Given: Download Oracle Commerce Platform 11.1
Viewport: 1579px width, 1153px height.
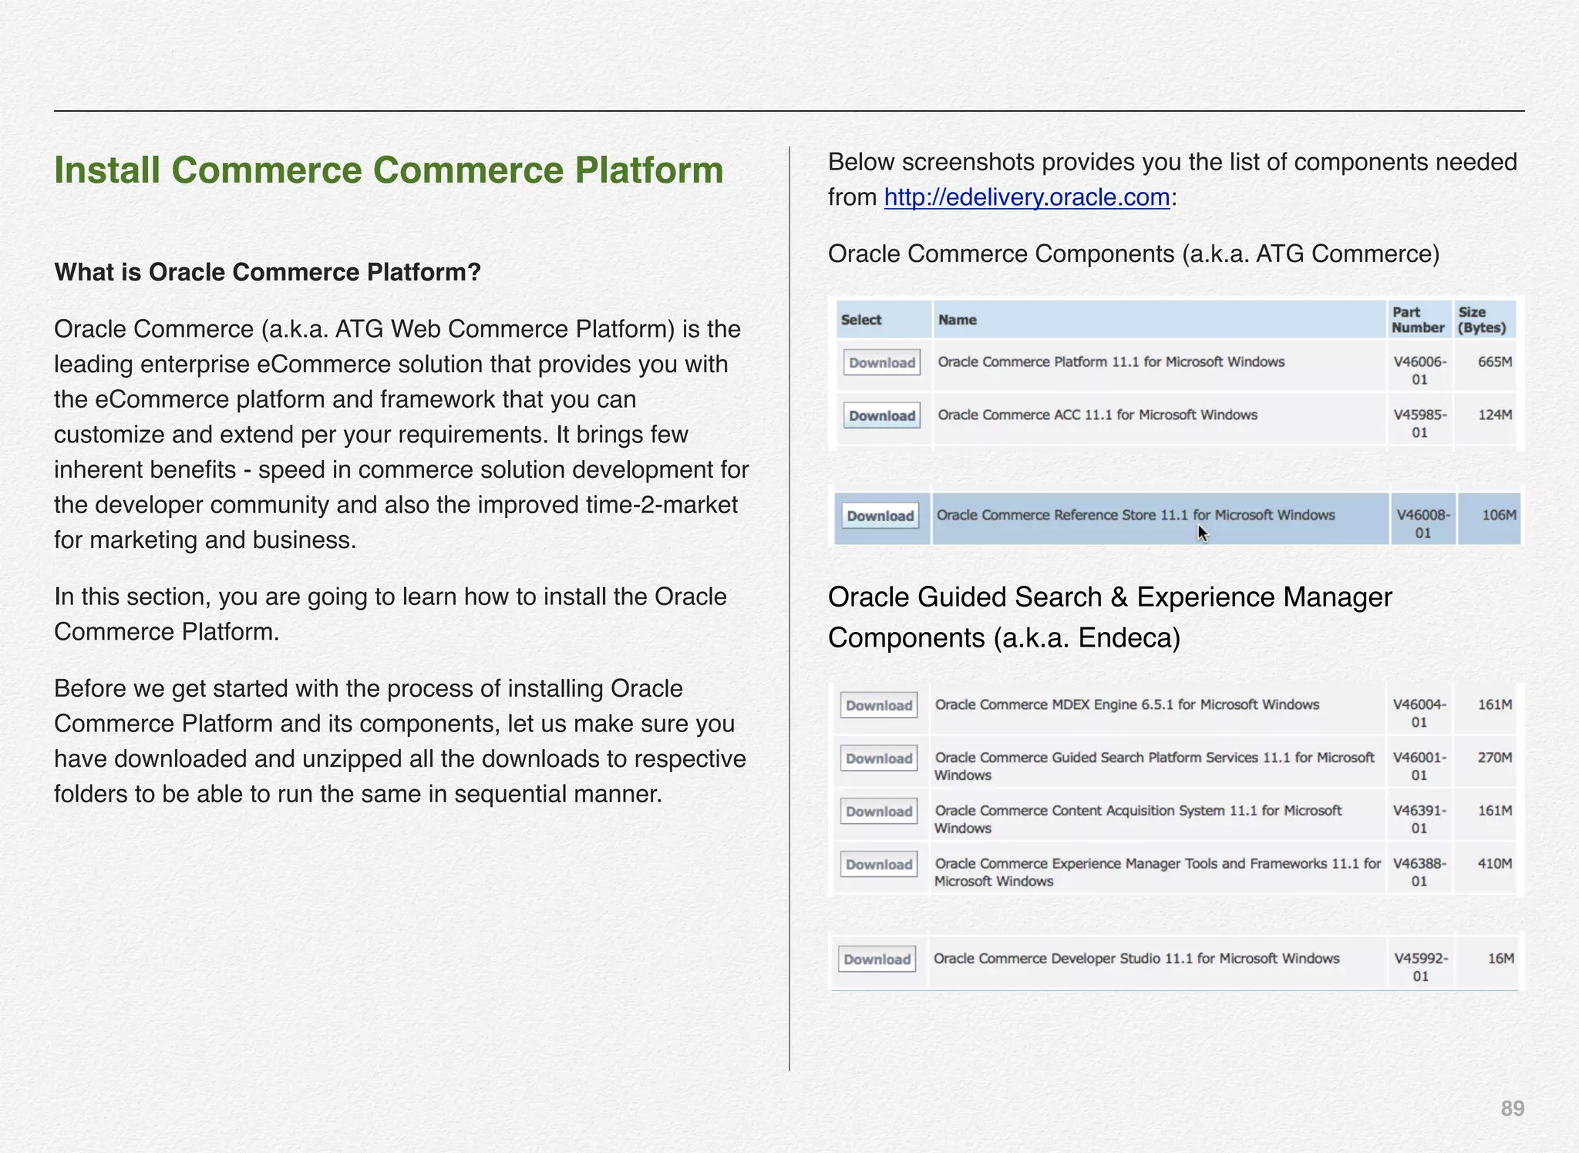Looking at the screenshot, I should coord(882,362).
